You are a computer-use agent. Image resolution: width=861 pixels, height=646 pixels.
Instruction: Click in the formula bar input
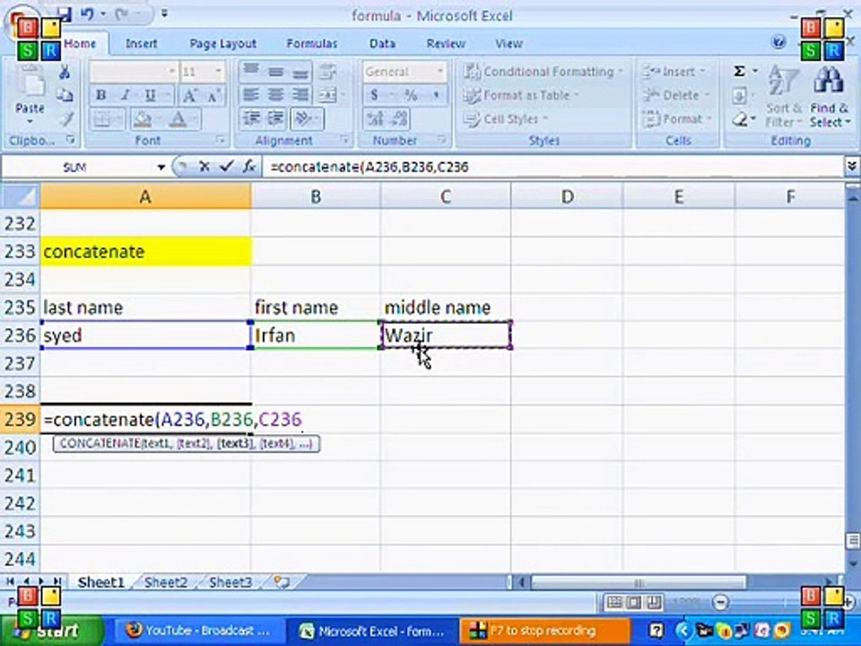(554, 167)
